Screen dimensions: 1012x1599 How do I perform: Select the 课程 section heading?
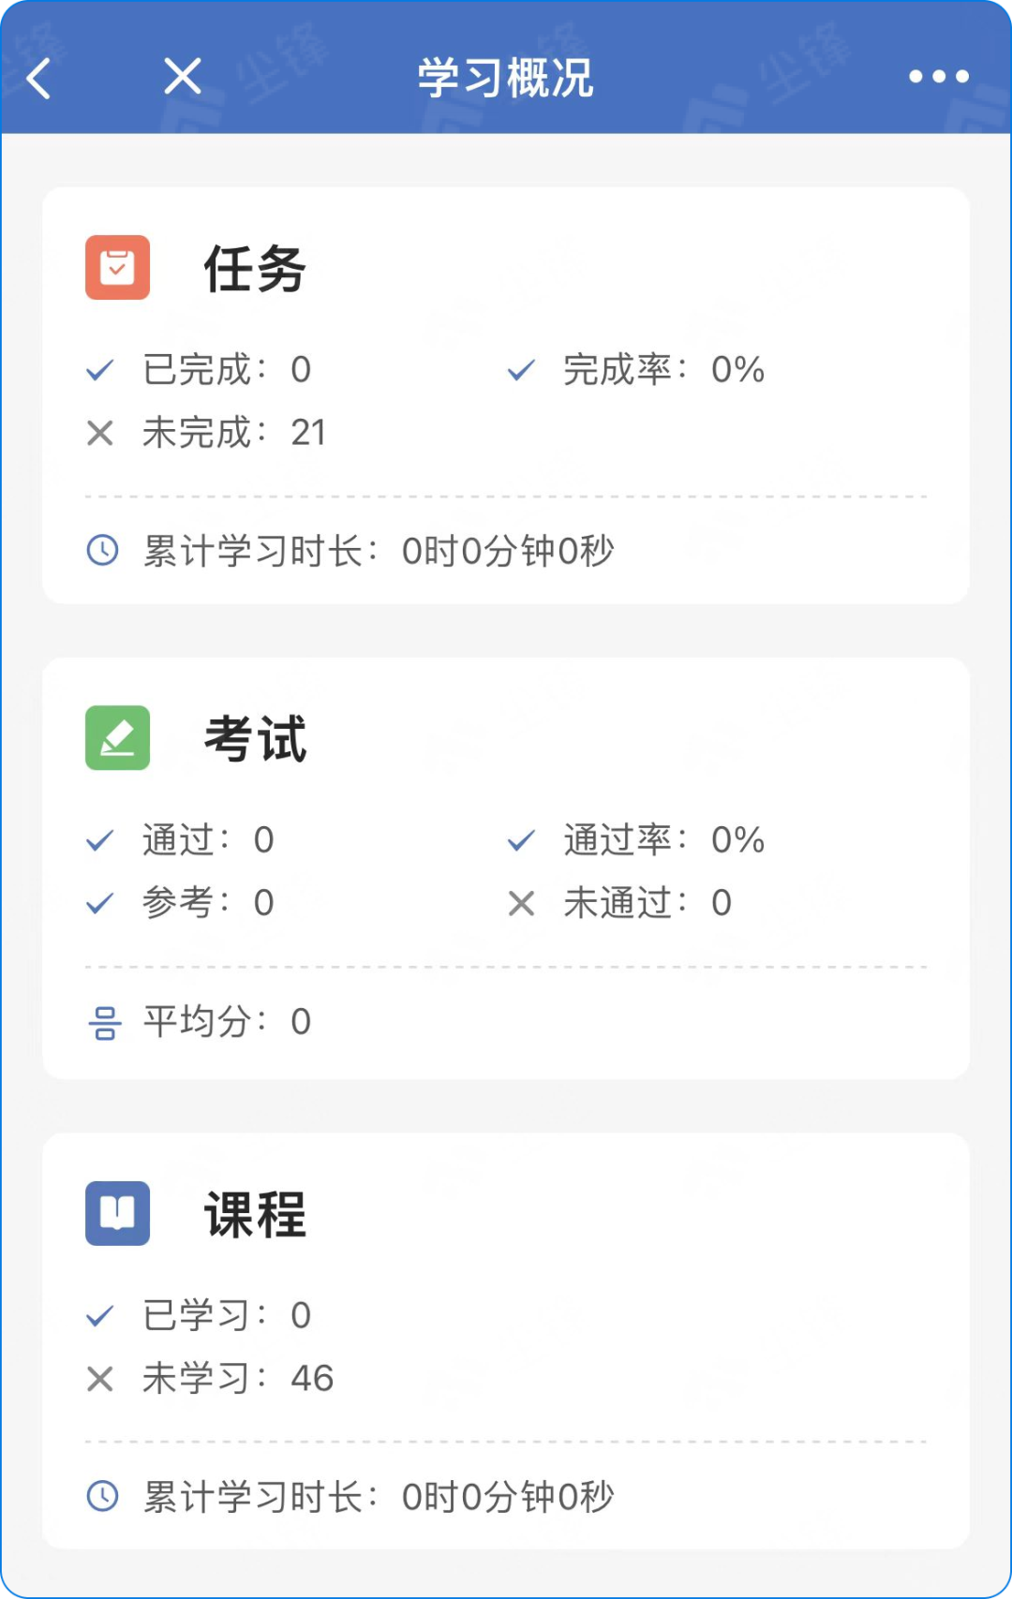[x=255, y=1215]
